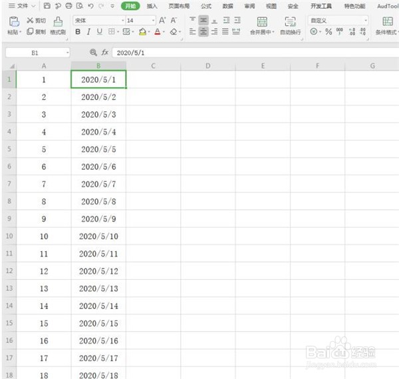Switch to the 页面布局 Page Layout tab

tap(179, 6)
